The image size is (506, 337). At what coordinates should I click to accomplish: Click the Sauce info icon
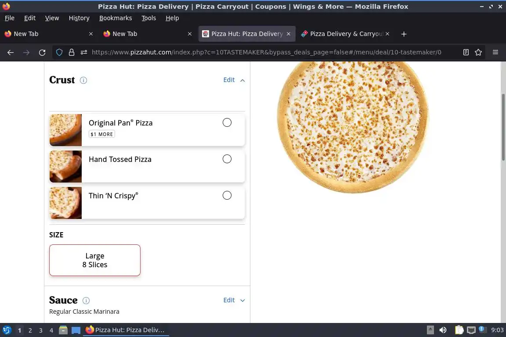86,301
